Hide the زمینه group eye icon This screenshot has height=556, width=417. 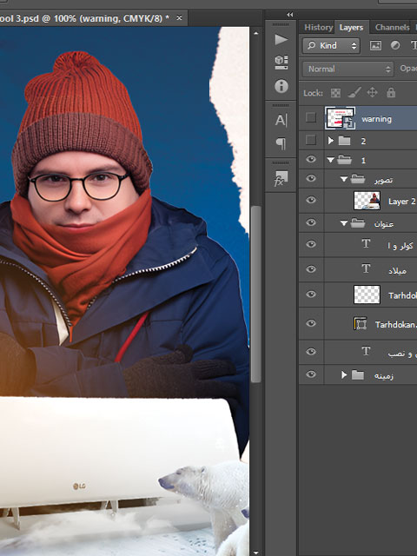click(311, 374)
